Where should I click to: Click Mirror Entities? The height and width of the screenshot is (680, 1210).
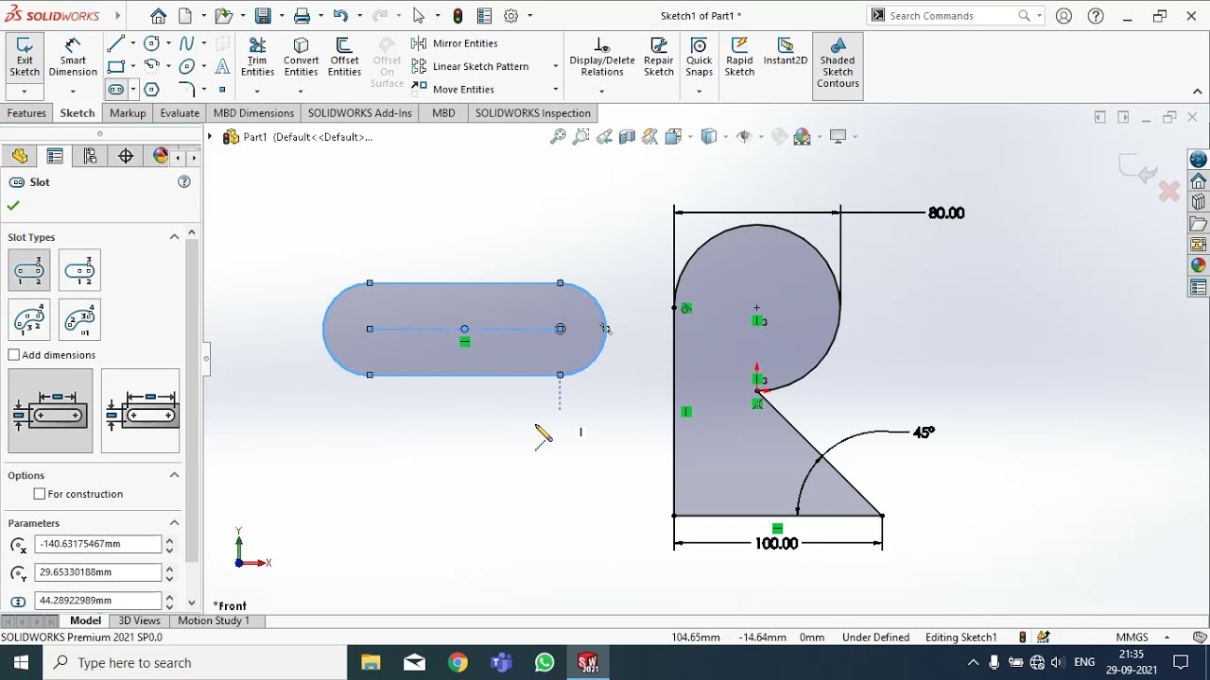(x=455, y=43)
